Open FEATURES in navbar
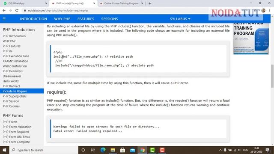Screen dimensions: 274x154 point(86,19)
